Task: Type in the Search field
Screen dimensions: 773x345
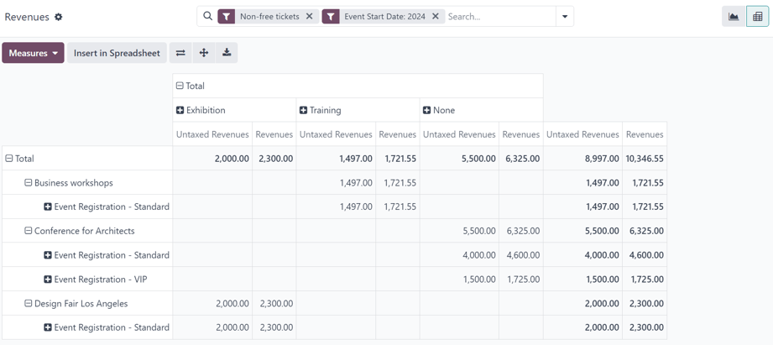Action: tap(499, 16)
